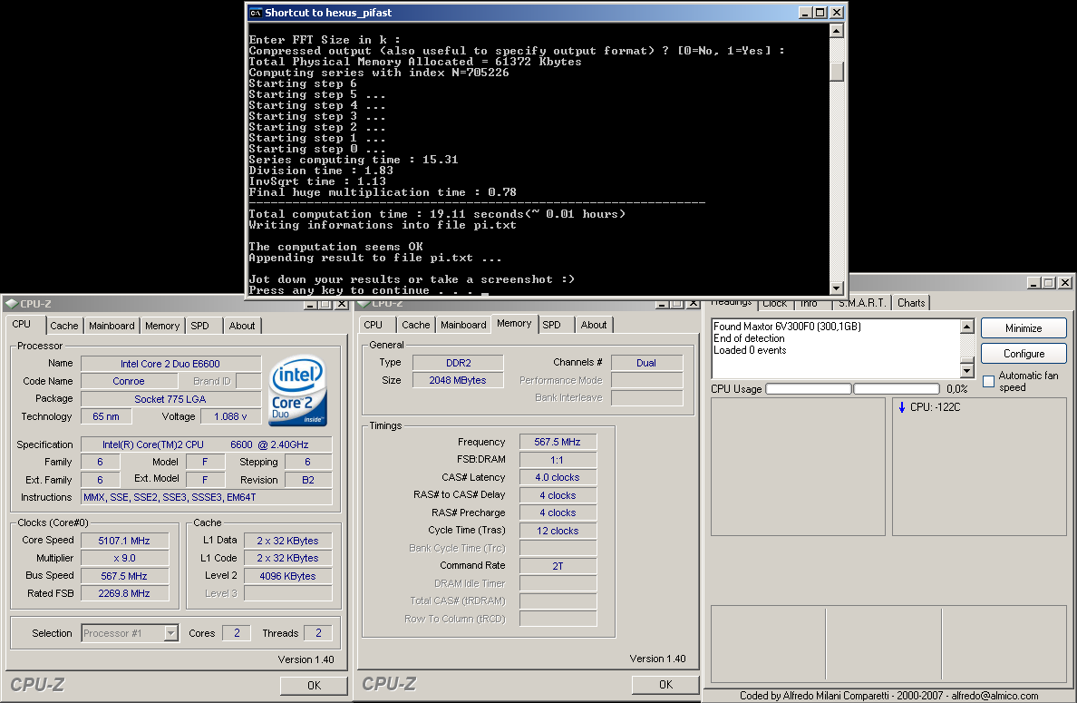This screenshot has width=1077, height=703.
Task: Open the Memory tab in left CPU-Z window
Action: [162, 326]
